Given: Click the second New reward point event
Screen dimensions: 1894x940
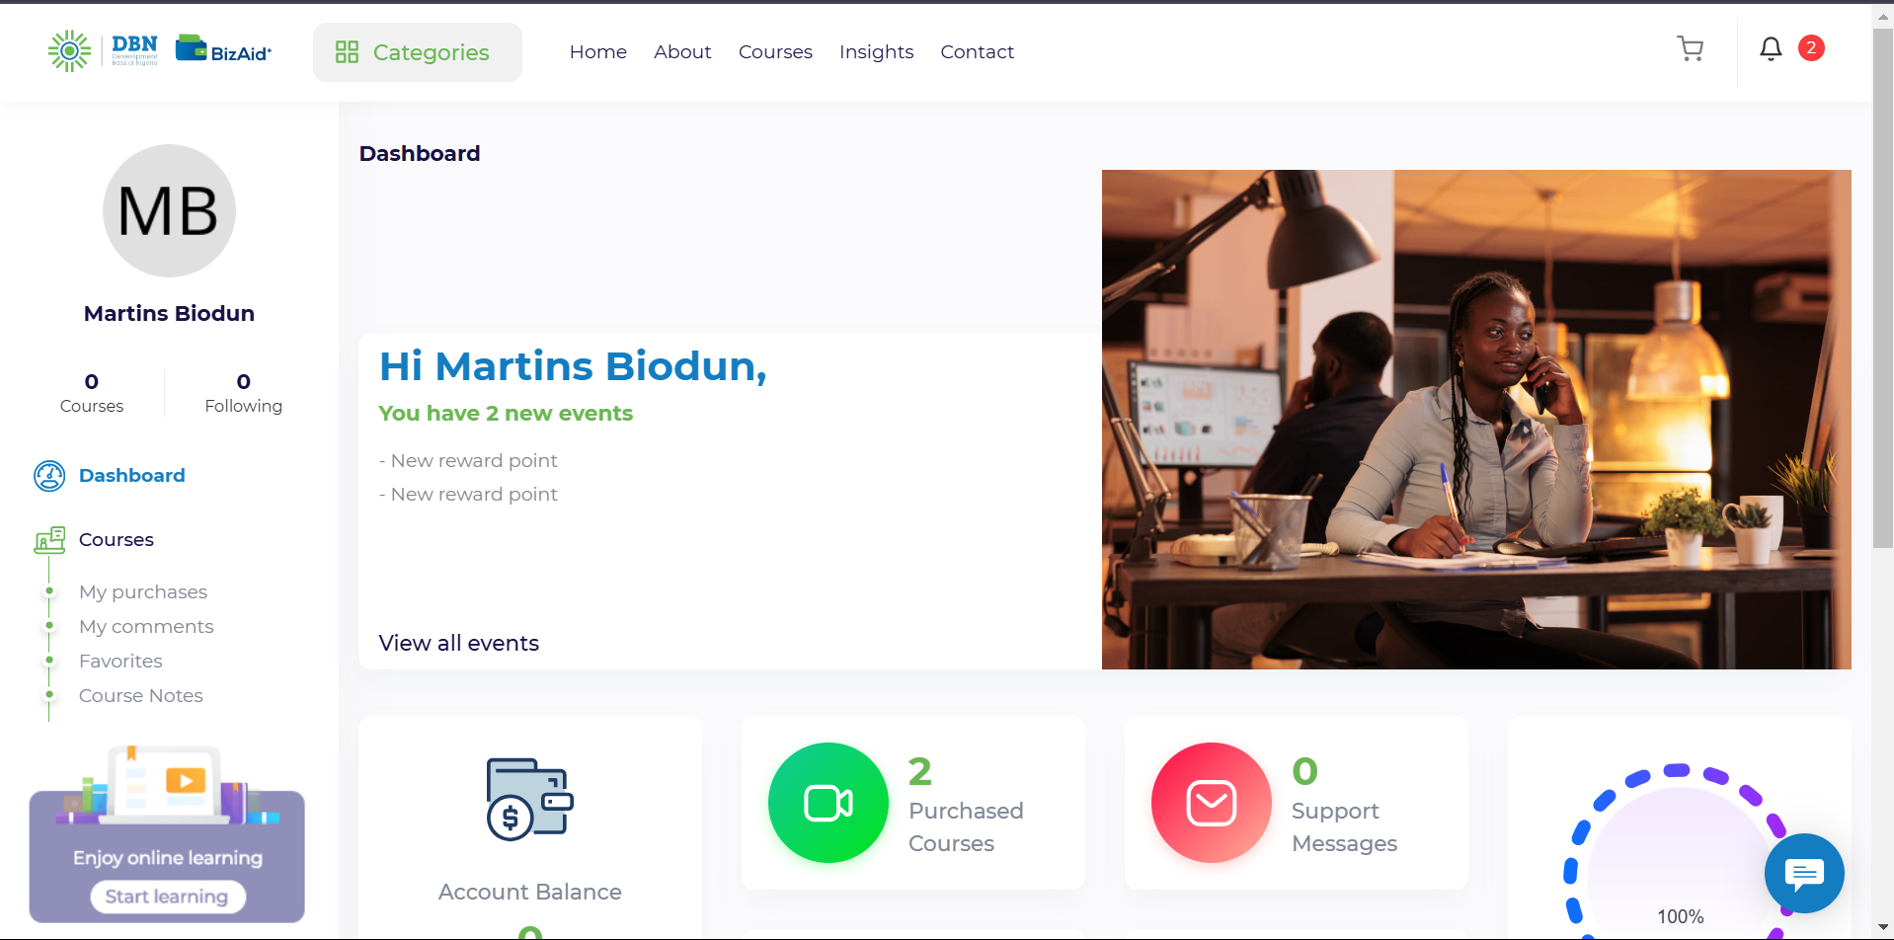Looking at the screenshot, I should click(x=468, y=495).
